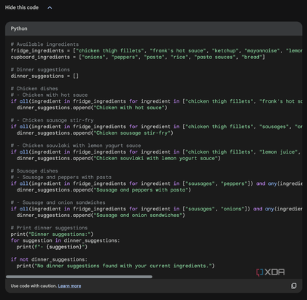Click the 'Use code with caution.' notice text
Screen dimensions: 307x300
(34, 286)
